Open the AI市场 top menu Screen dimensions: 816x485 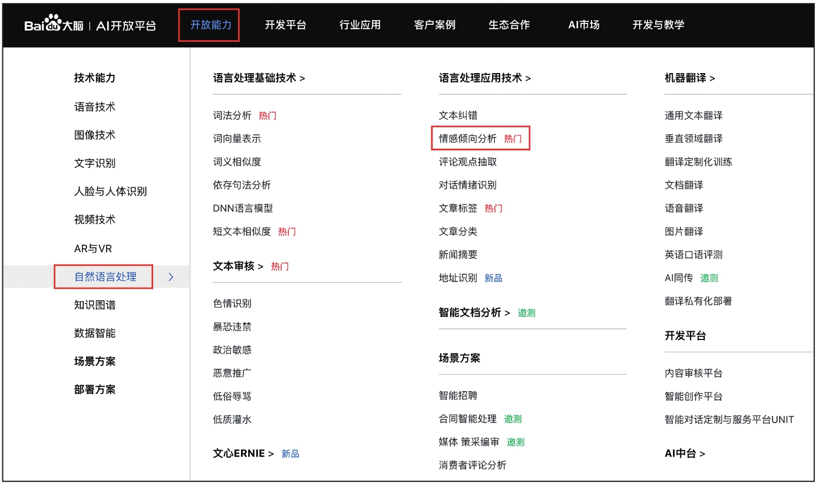pyautogui.click(x=584, y=25)
